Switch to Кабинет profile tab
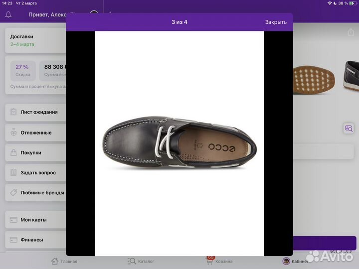Image resolution: width=359 pixels, height=269 pixels. (295, 261)
